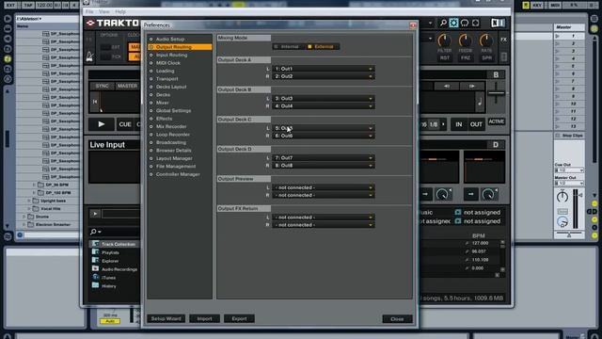Select History in Traktor browser
602x339 pixels.
(x=109, y=286)
